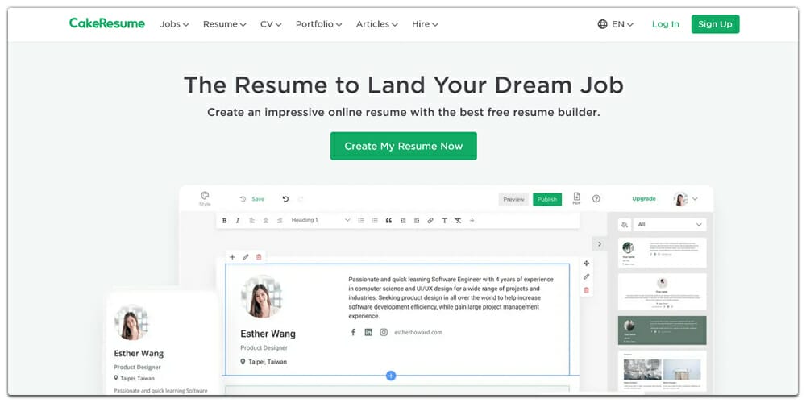Click the pencil icon right of the section
This screenshot has width=806, height=403.
(x=587, y=276)
